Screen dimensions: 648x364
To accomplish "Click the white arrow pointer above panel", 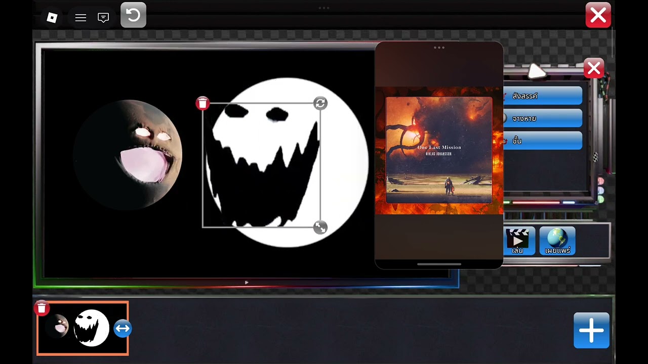I will (537, 71).
